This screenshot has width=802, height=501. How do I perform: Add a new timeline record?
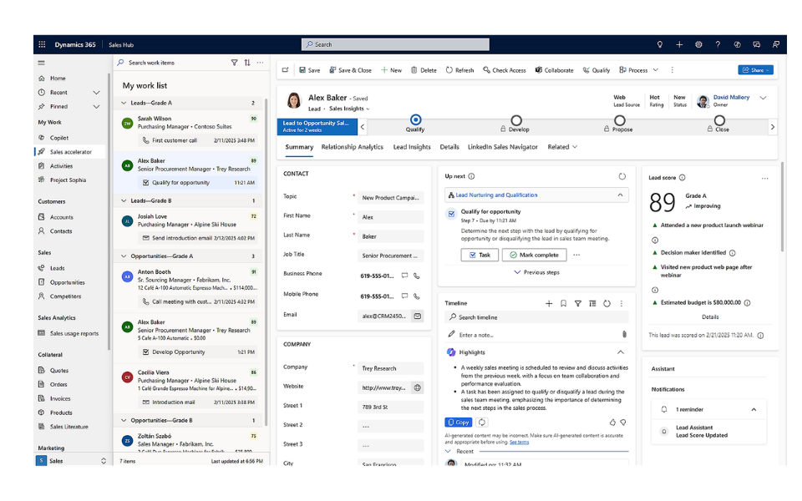pos(549,304)
